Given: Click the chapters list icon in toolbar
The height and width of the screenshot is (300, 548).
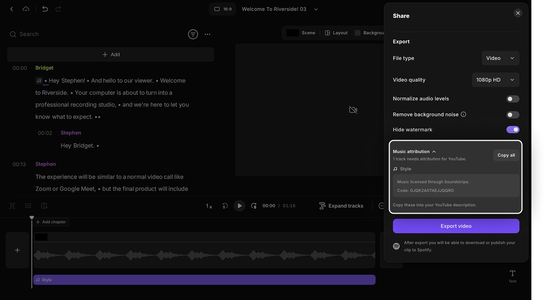Looking at the screenshot, I should point(28,206).
